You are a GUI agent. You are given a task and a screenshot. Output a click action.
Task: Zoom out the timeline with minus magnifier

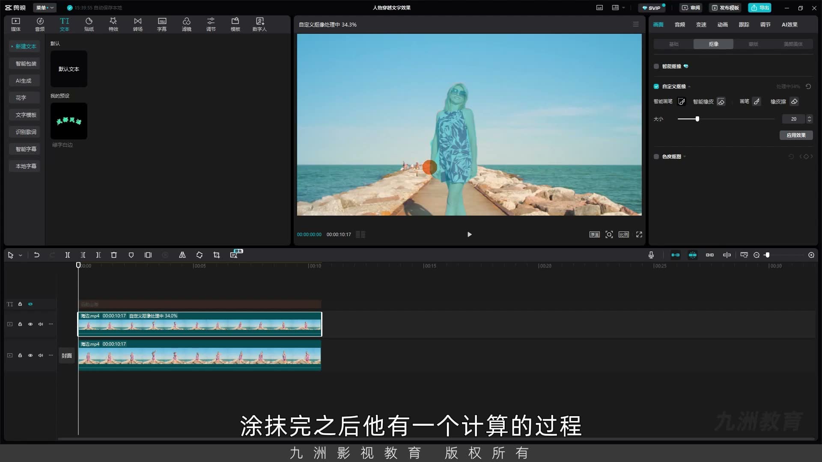(756, 255)
